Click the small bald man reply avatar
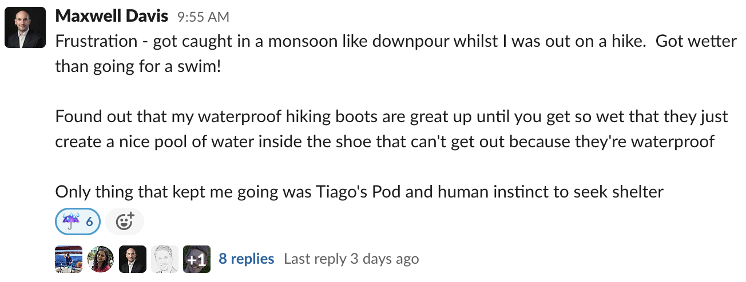This screenshot has width=746, height=282. 133,259
